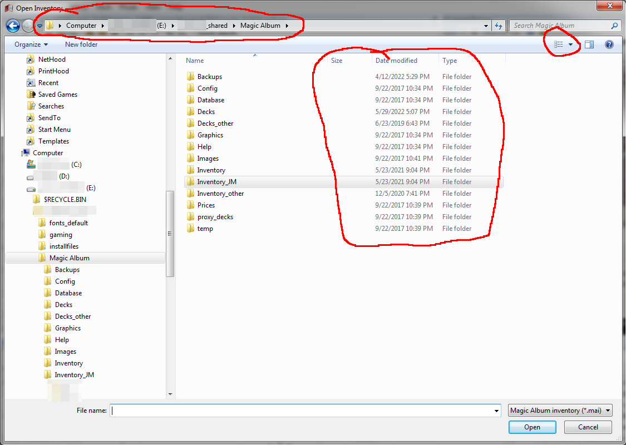Viewport: 626px width, 445px height.
Task: Select gaming folder in the navigation tree
Action: point(61,235)
